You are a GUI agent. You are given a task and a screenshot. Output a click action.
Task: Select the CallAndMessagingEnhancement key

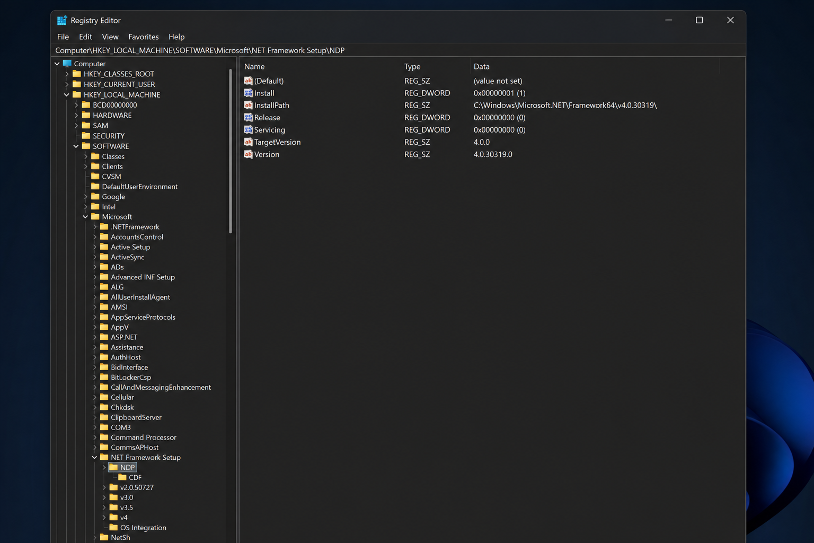[x=161, y=387]
